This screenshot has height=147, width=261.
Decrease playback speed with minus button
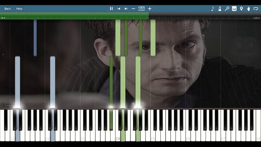coord(133,9)
